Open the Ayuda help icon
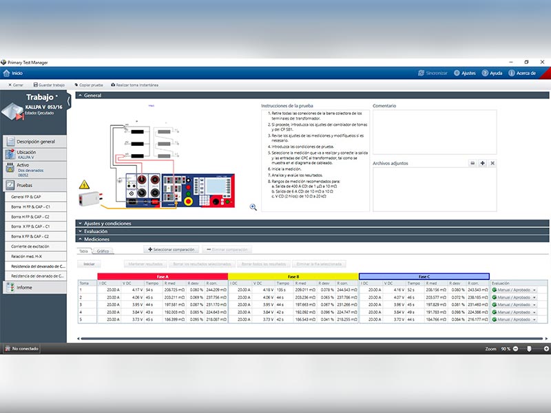The width and height of the screenshot is (551, 413). pos(485,73)
